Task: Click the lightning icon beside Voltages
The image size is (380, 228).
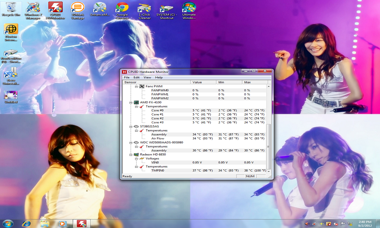Action: coord(142,159)
